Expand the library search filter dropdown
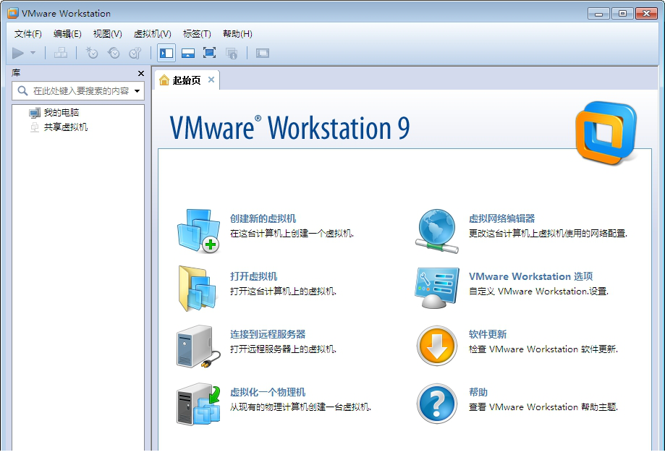Image resolution: width=665 pixels, height=468 pixels. point(137,90)
